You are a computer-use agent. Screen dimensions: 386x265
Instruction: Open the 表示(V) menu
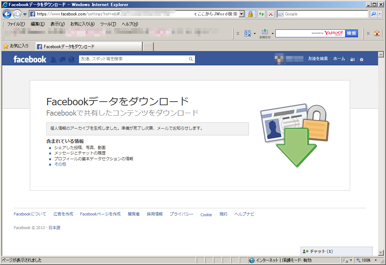57,24
